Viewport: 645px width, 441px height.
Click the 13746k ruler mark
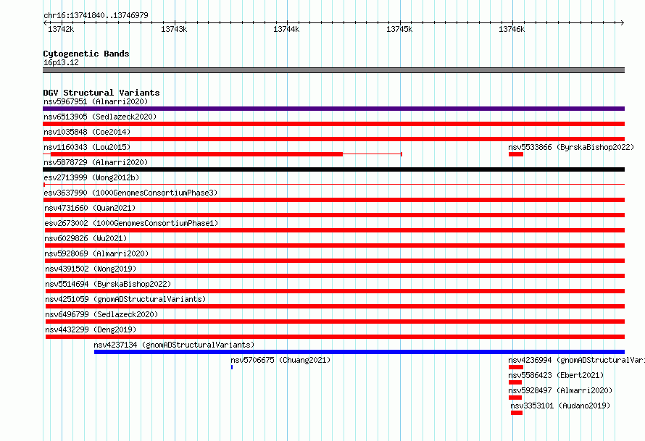[x=512, y=29]
